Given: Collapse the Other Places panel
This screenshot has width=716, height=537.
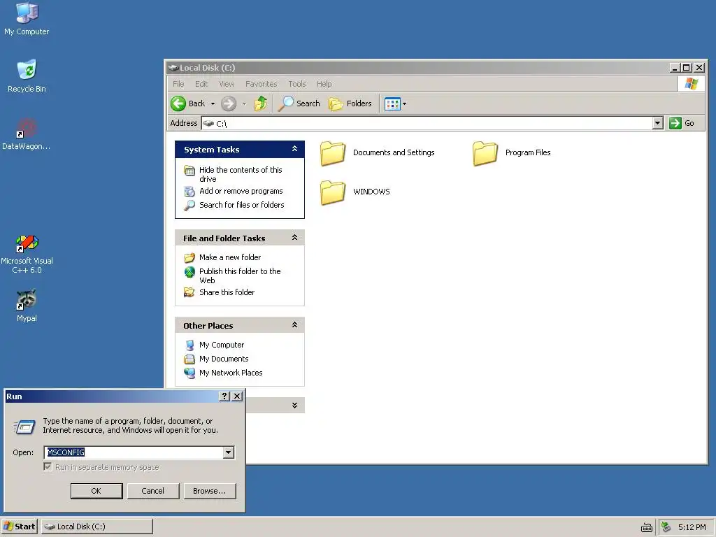Looking at the screenshot, I should click(294, 325).
